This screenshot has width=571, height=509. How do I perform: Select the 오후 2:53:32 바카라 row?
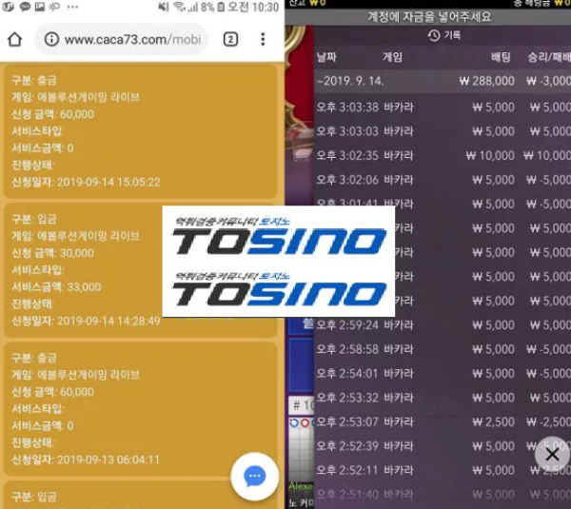tap(443, 398)
